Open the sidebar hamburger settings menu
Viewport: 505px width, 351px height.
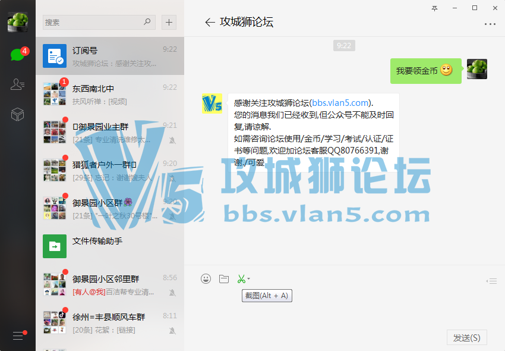tap(18, 336)
